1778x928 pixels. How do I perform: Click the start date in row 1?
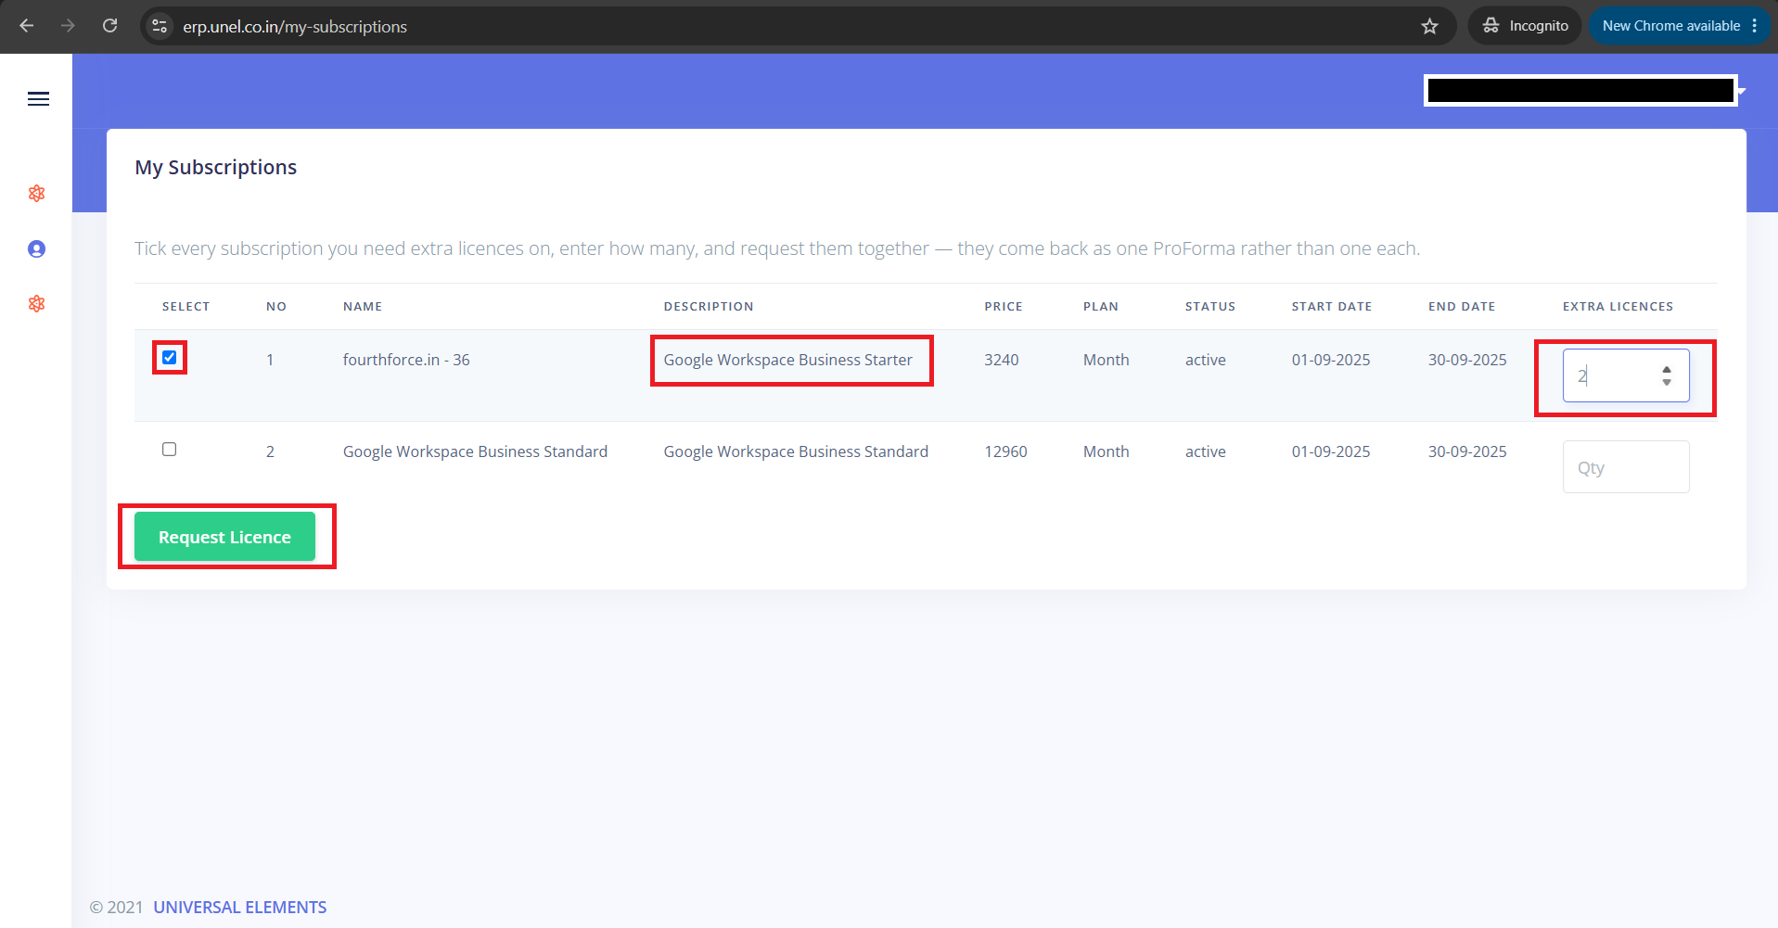point(1331,360)
